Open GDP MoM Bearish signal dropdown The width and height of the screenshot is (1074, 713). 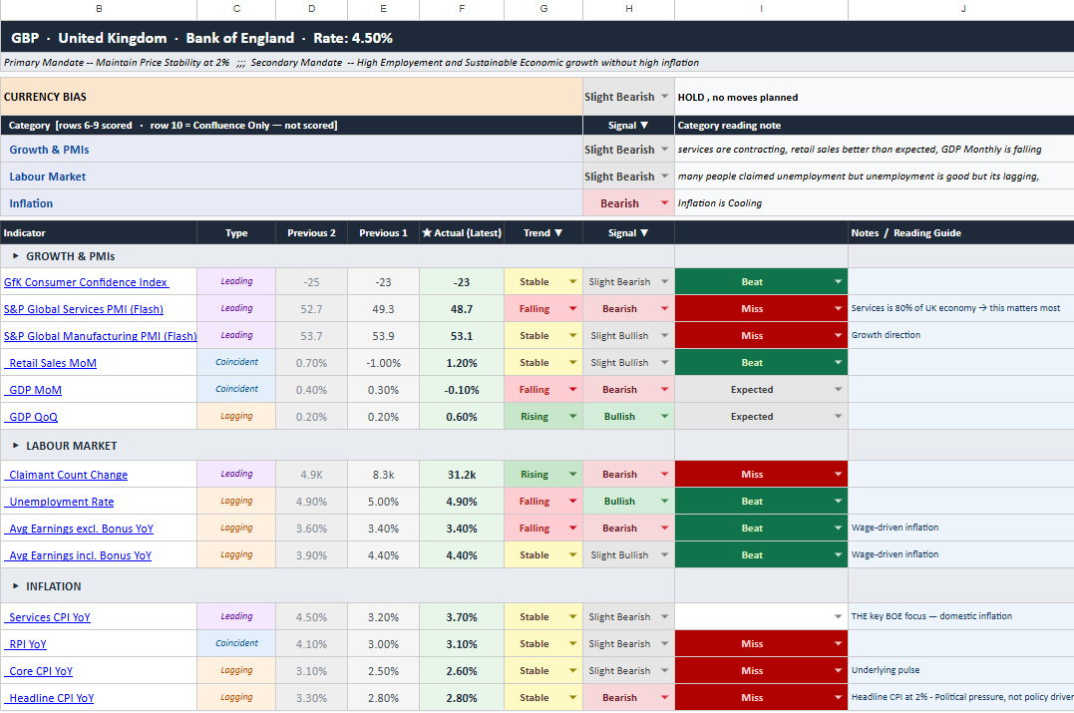(x=664, y=389)
